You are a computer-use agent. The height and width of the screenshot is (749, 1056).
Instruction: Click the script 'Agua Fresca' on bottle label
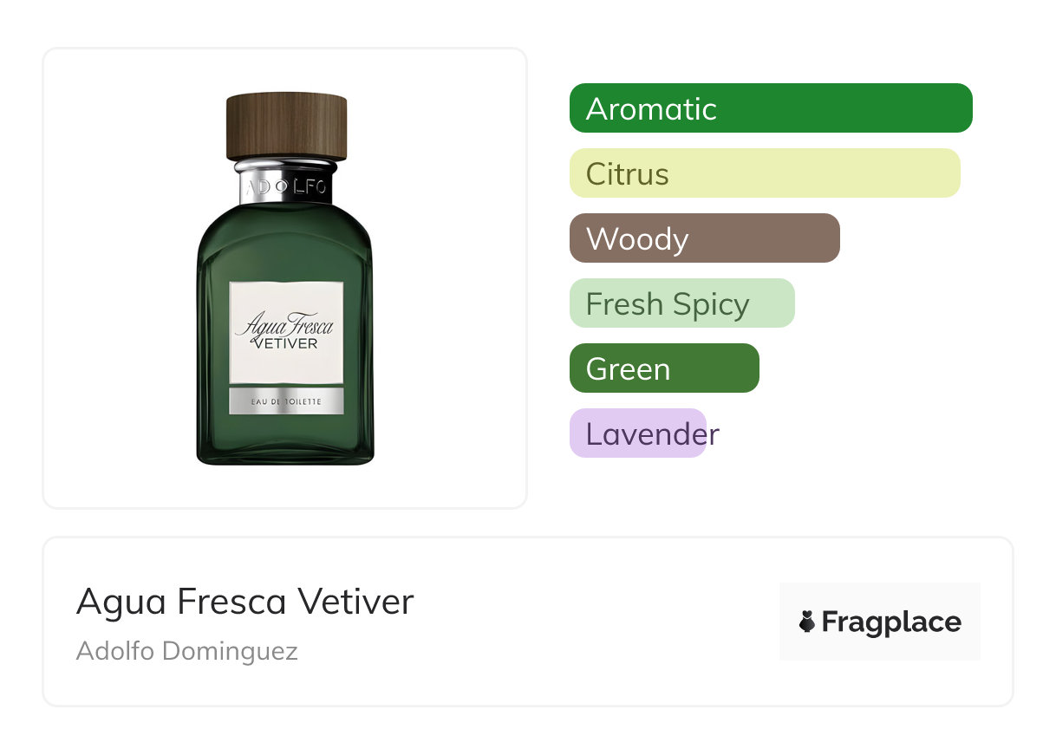(284, 326)
